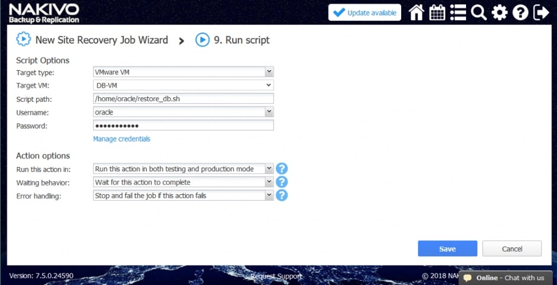This screenshot has width=557, height=285.
Task: Open the Error handling dropdown
Action: click(269, 195)
